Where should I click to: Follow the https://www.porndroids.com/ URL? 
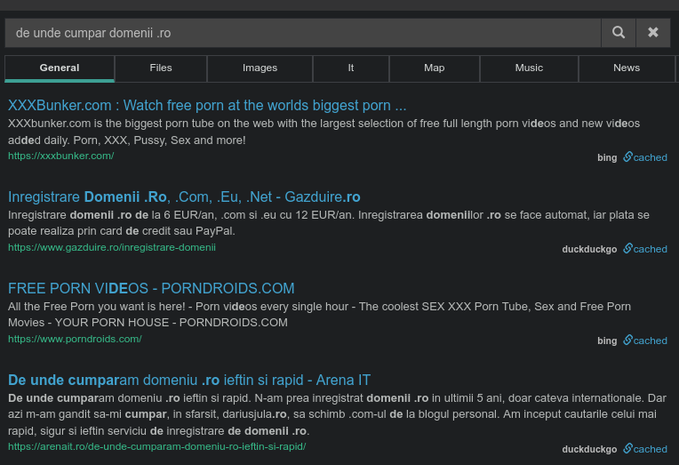click(x=75, y=339)
